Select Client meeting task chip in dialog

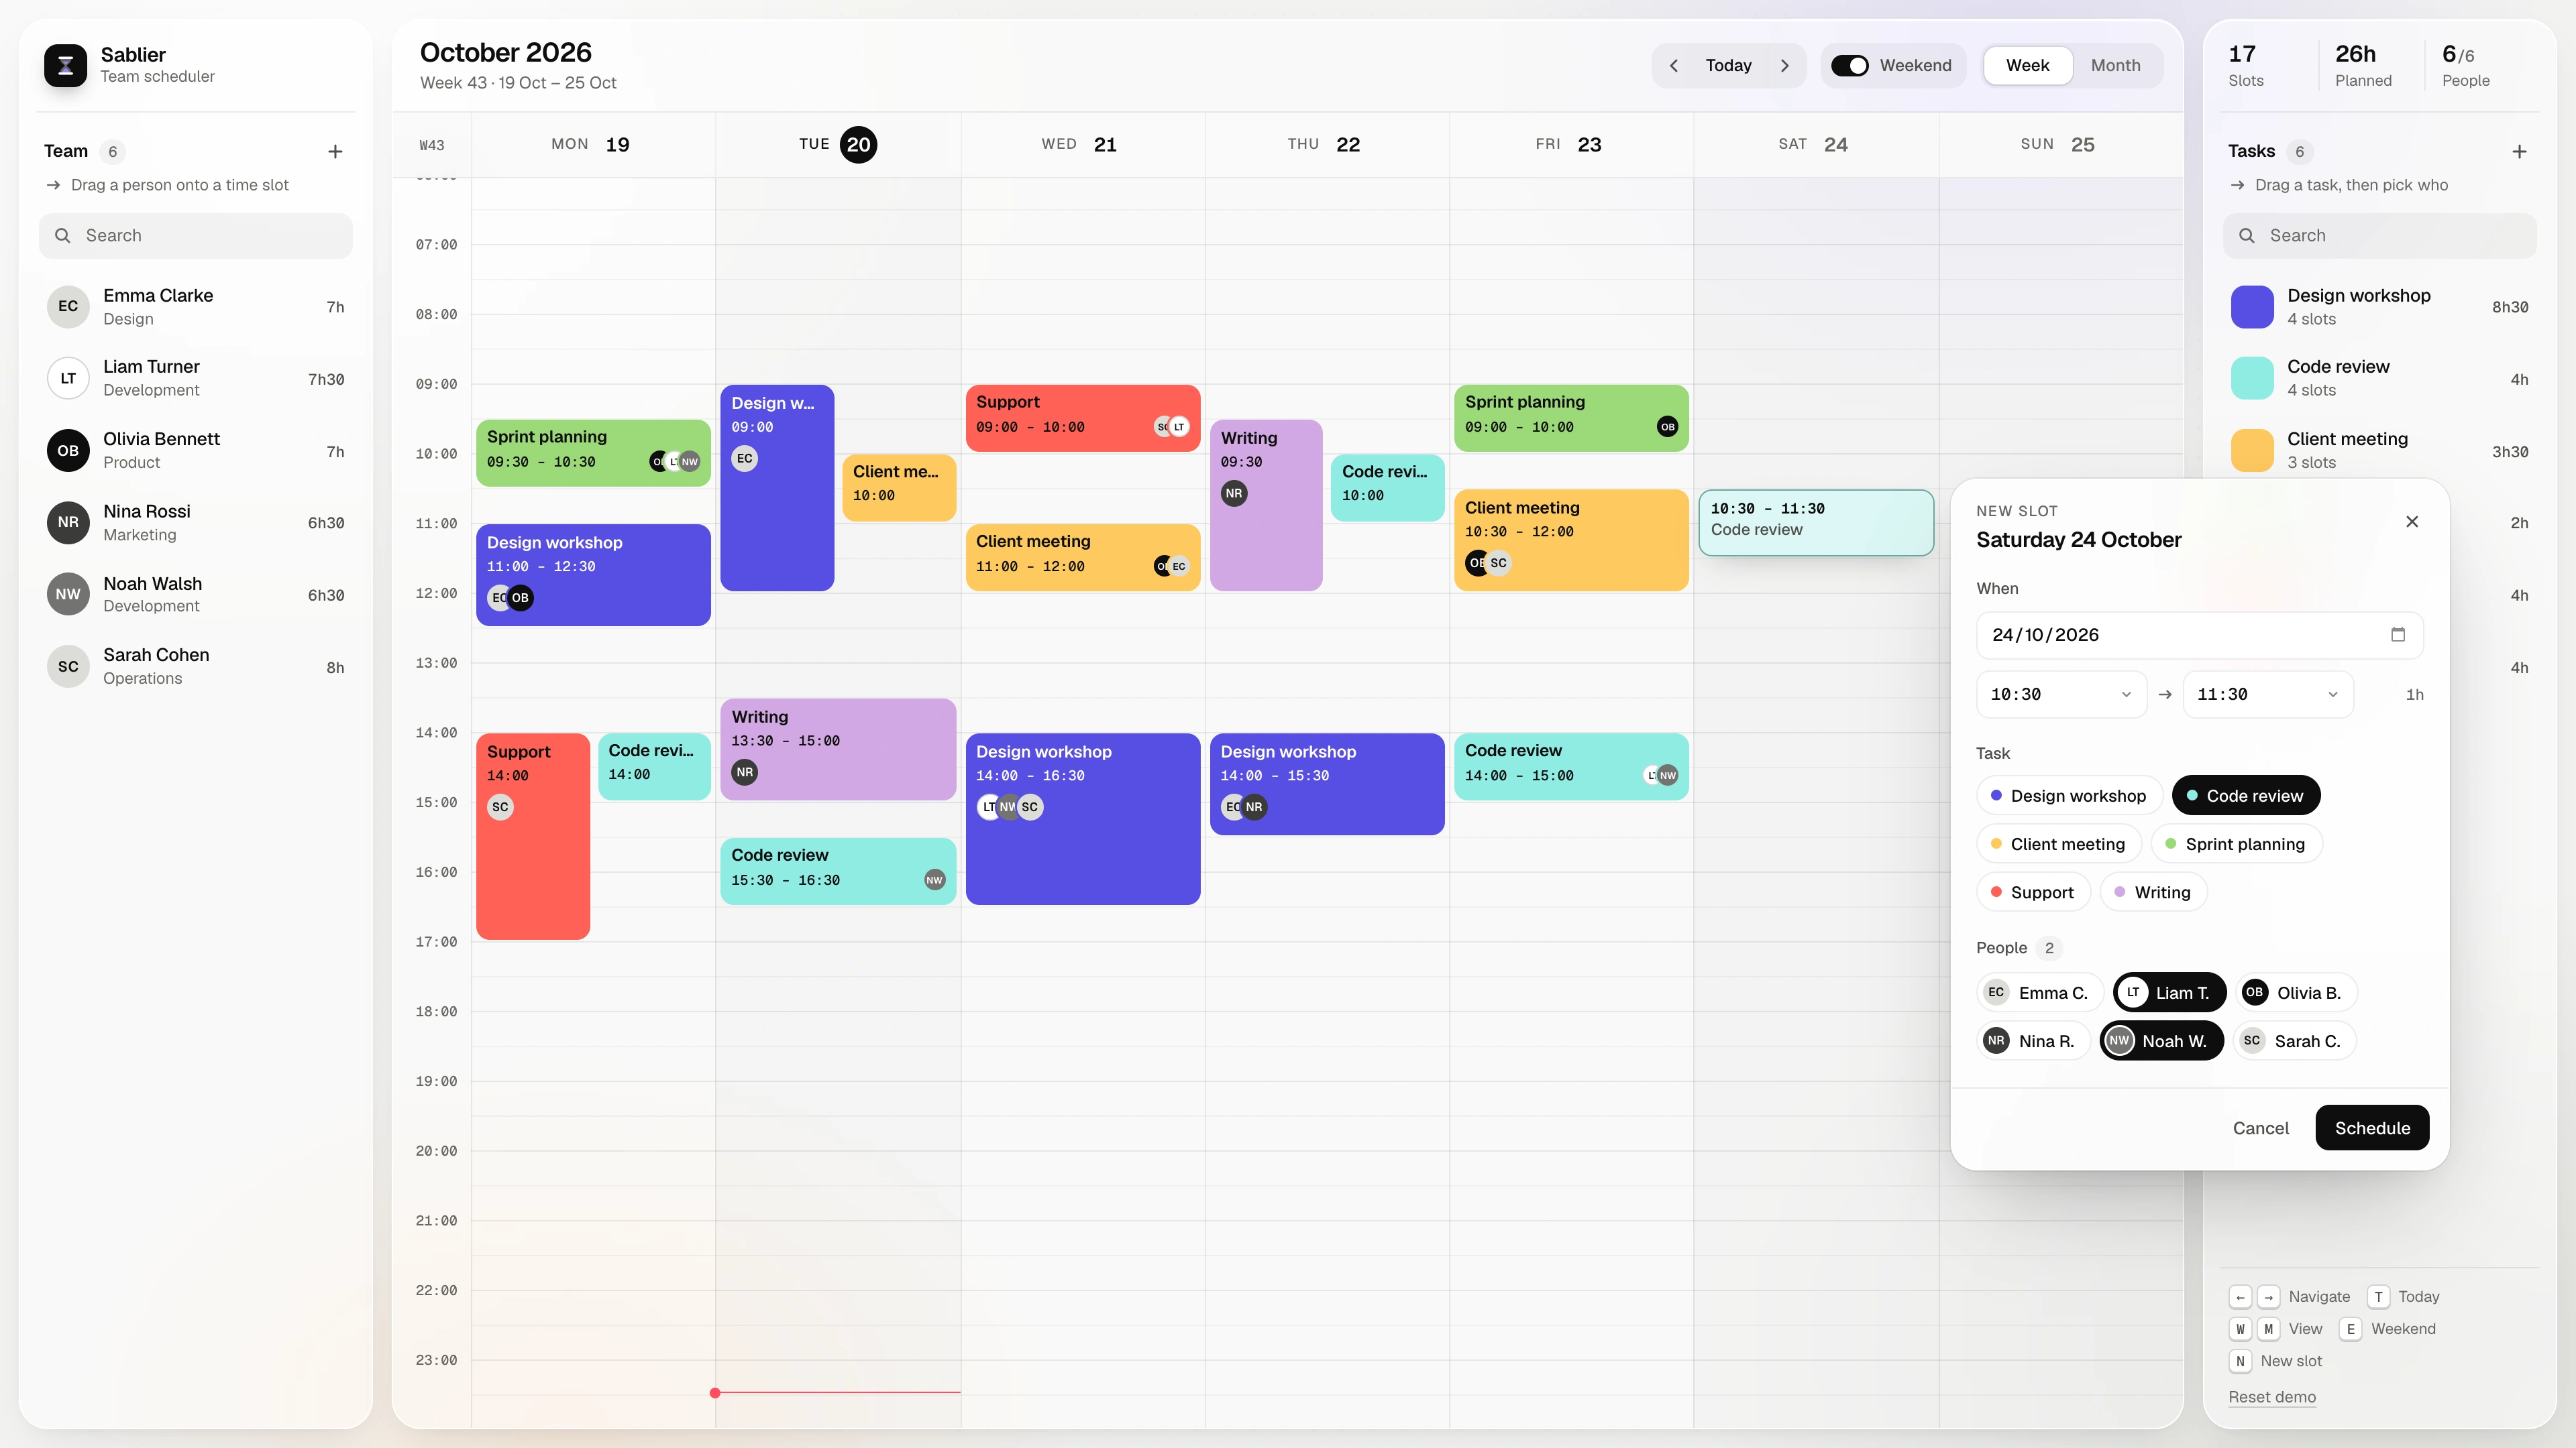coord(2058,845)
